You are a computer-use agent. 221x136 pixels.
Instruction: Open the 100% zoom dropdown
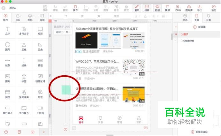pos(178,8)
